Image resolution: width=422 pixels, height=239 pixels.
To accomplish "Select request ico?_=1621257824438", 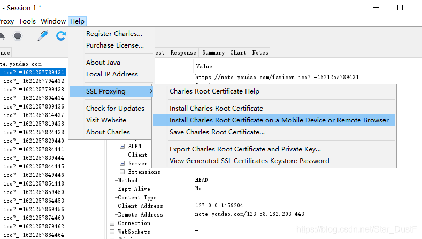I will tap(33, 133).
